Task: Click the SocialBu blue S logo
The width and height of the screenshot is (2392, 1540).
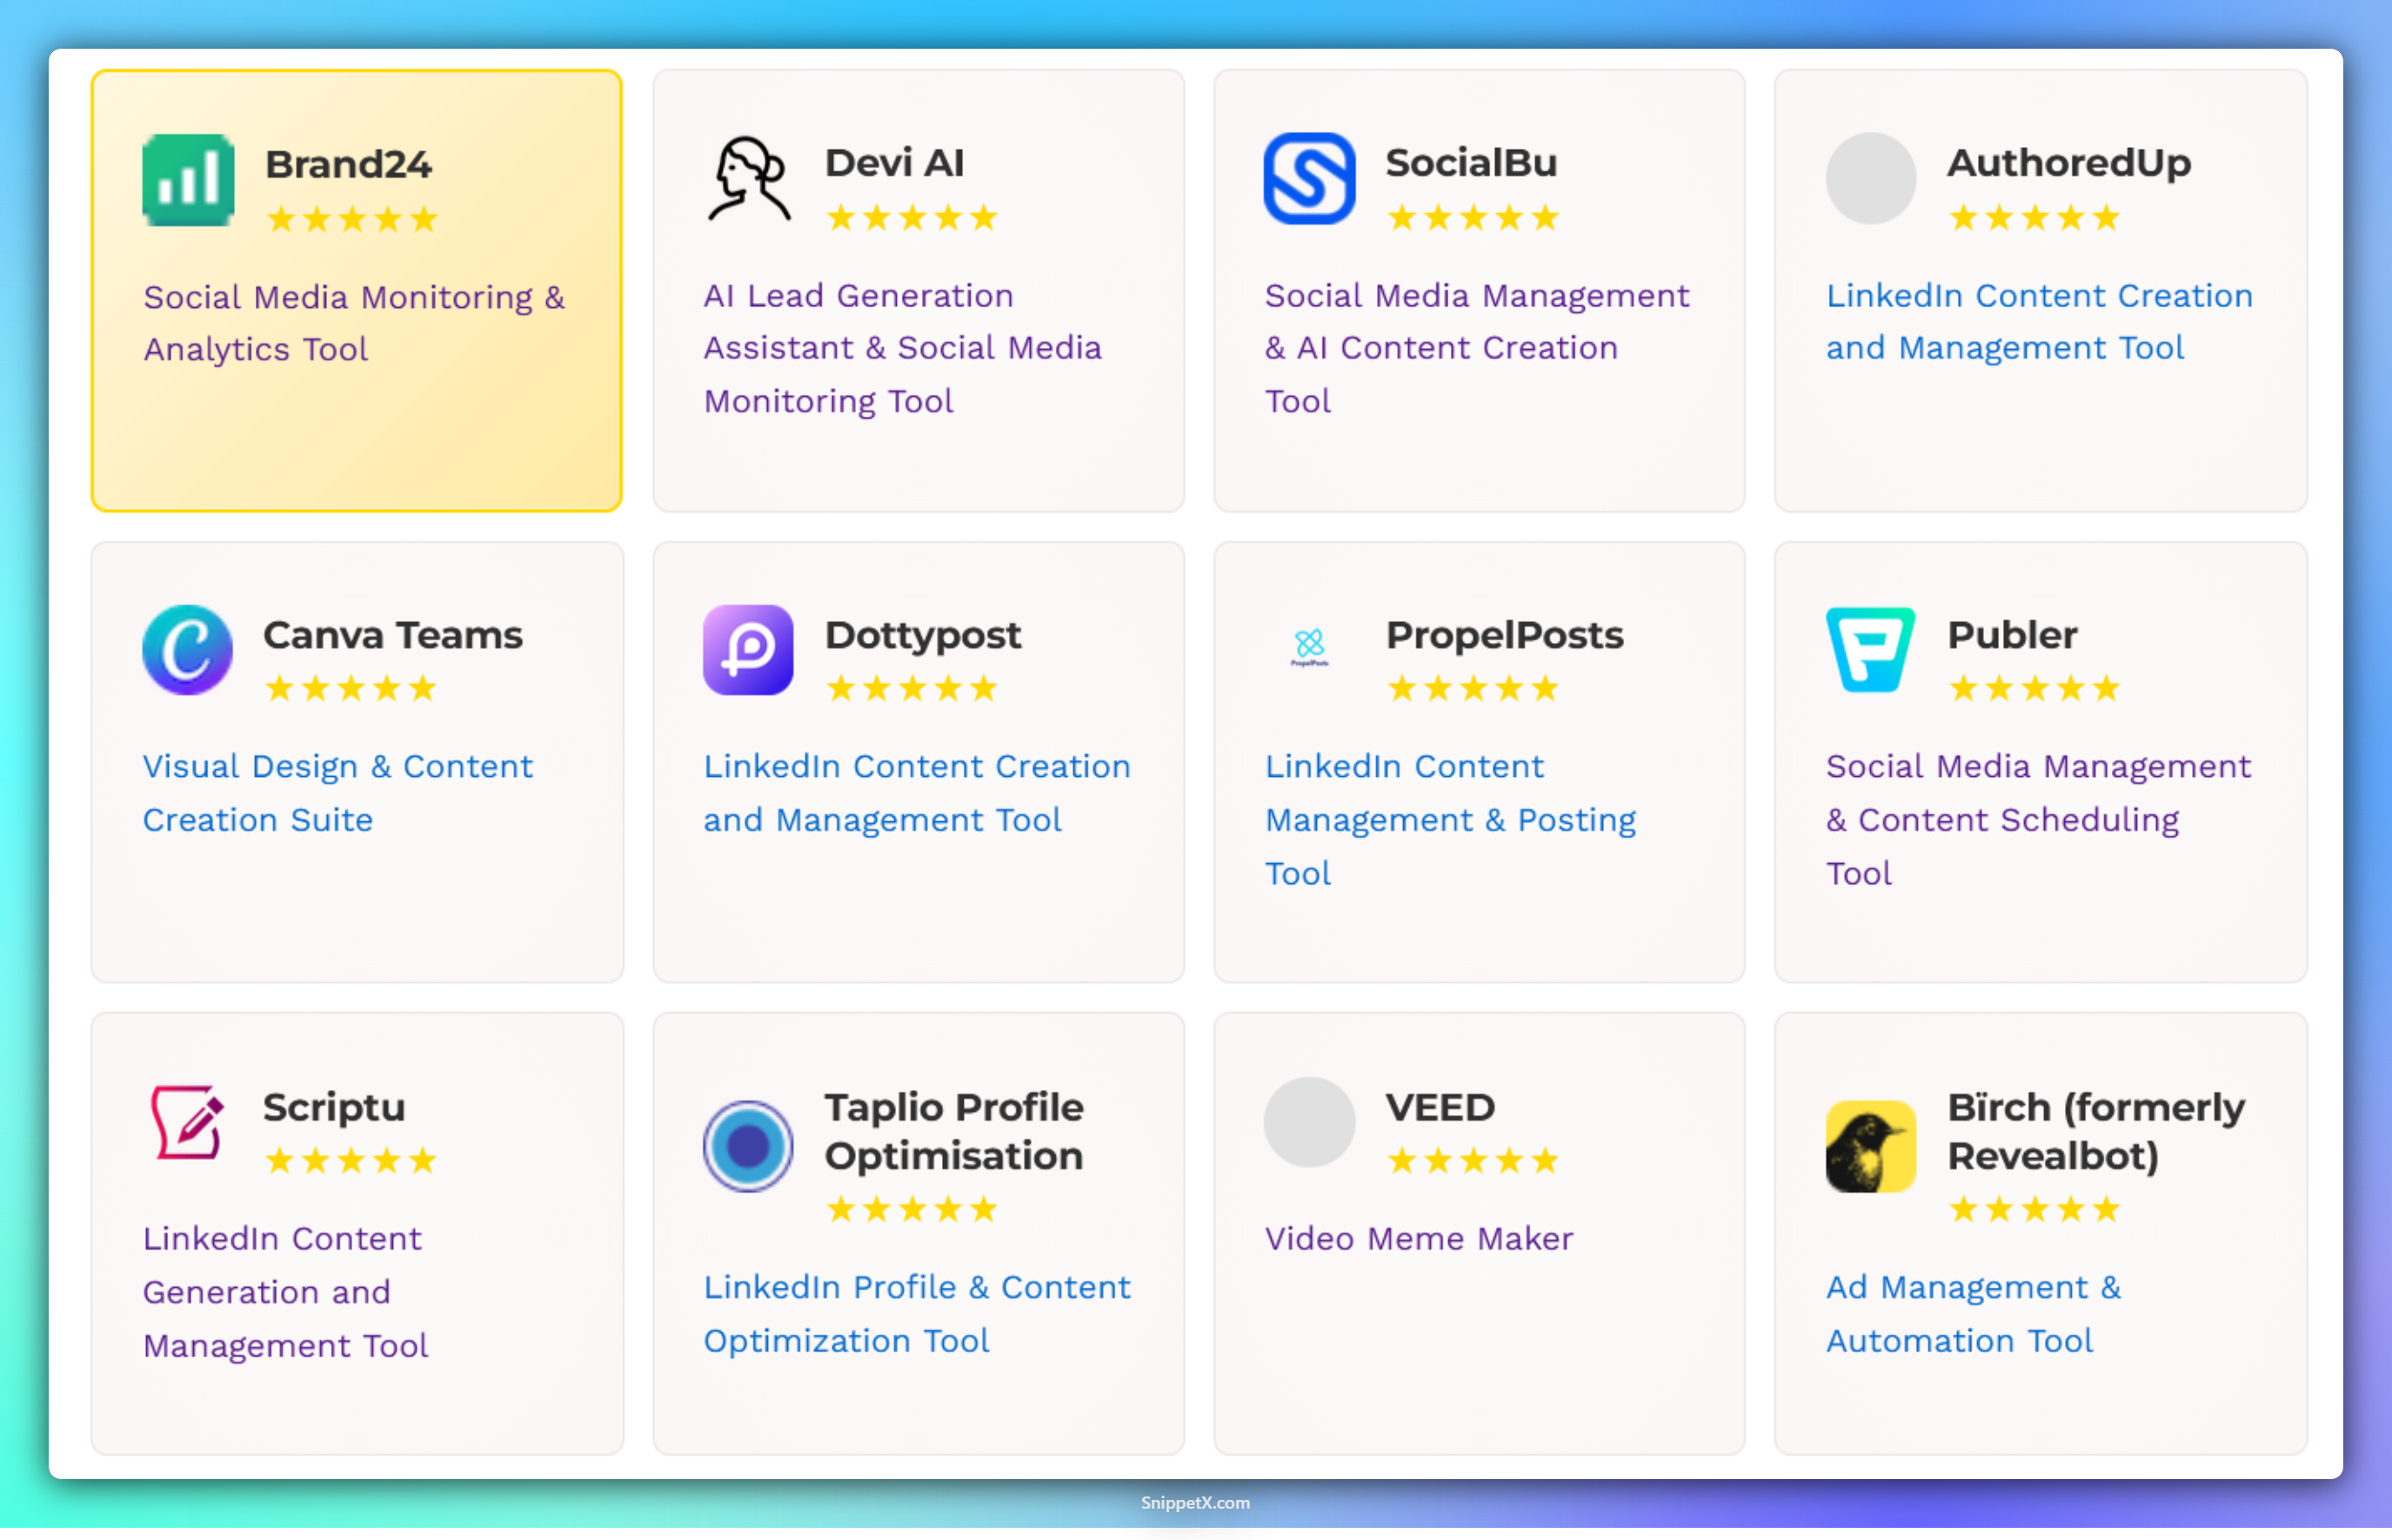Action: coord(1309,179)
